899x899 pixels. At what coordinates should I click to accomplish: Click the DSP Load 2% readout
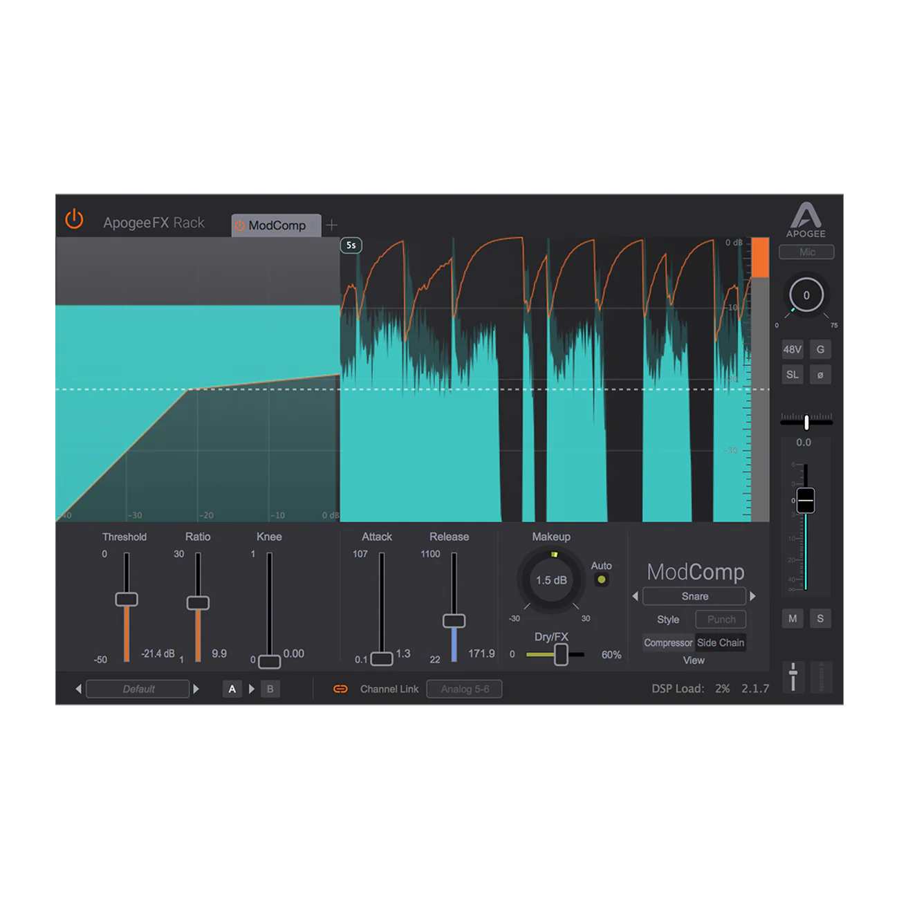point(691,689)
